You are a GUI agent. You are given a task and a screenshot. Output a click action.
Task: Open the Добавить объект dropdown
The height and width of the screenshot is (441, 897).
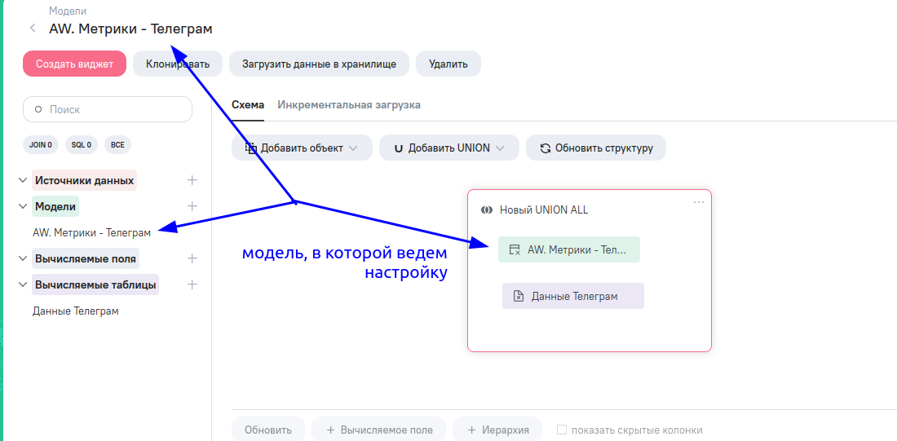click(x=302, y=148)
